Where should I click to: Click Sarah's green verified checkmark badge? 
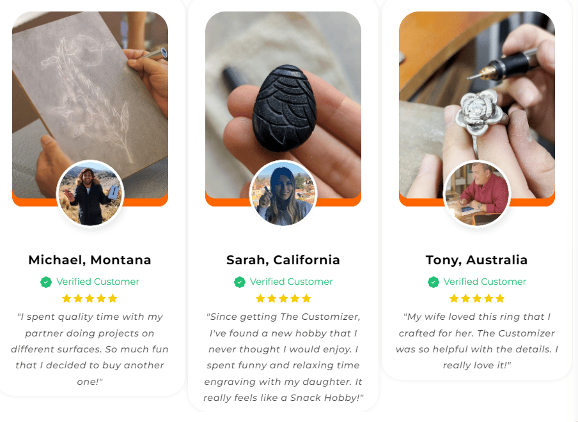(240, 282)
